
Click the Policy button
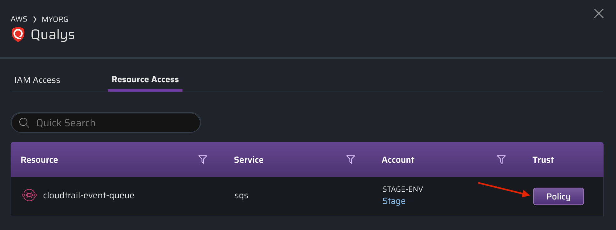point(558,196)
